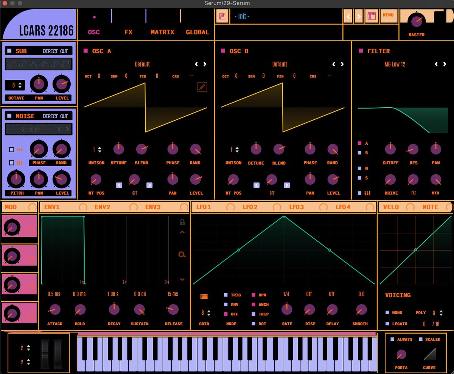Viewport: 454px width, 374px height.
Task: Open the OSC A wavetable editor pencil icon
Action: (x=202, y=87)
